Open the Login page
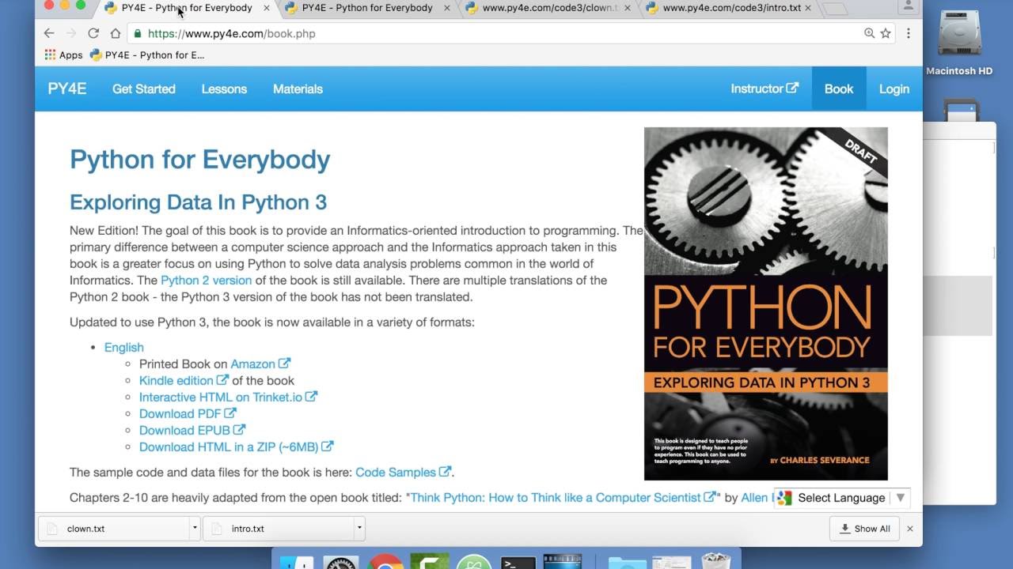Screen dimensions: 1013x569 click(894, 89)
